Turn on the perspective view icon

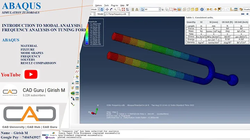[x=137, y=10]
